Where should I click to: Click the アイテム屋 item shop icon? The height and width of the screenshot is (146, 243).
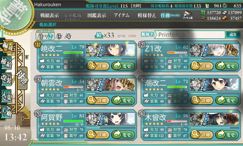(188, 15)
